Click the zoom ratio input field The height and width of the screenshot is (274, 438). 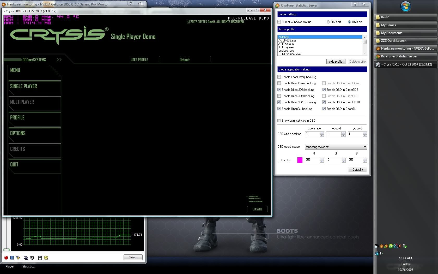pos(312,134)
